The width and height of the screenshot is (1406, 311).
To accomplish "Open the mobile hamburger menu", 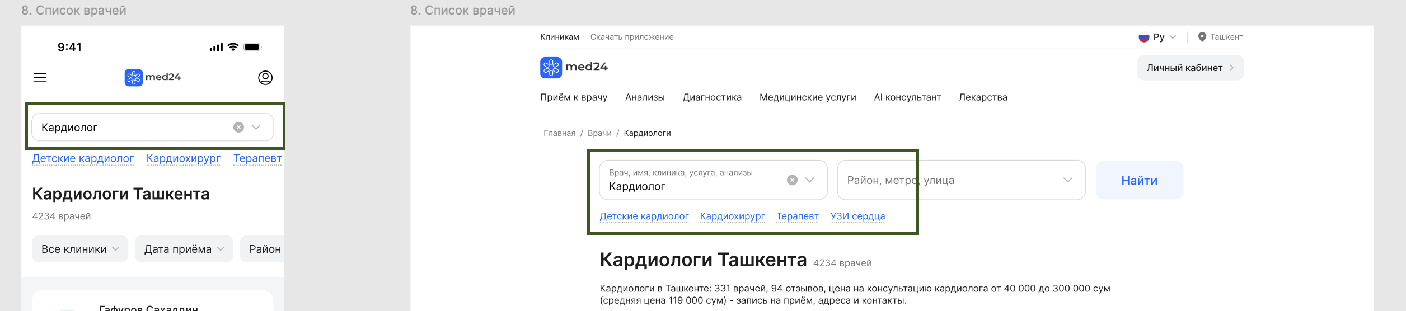I will pos(40,78).
